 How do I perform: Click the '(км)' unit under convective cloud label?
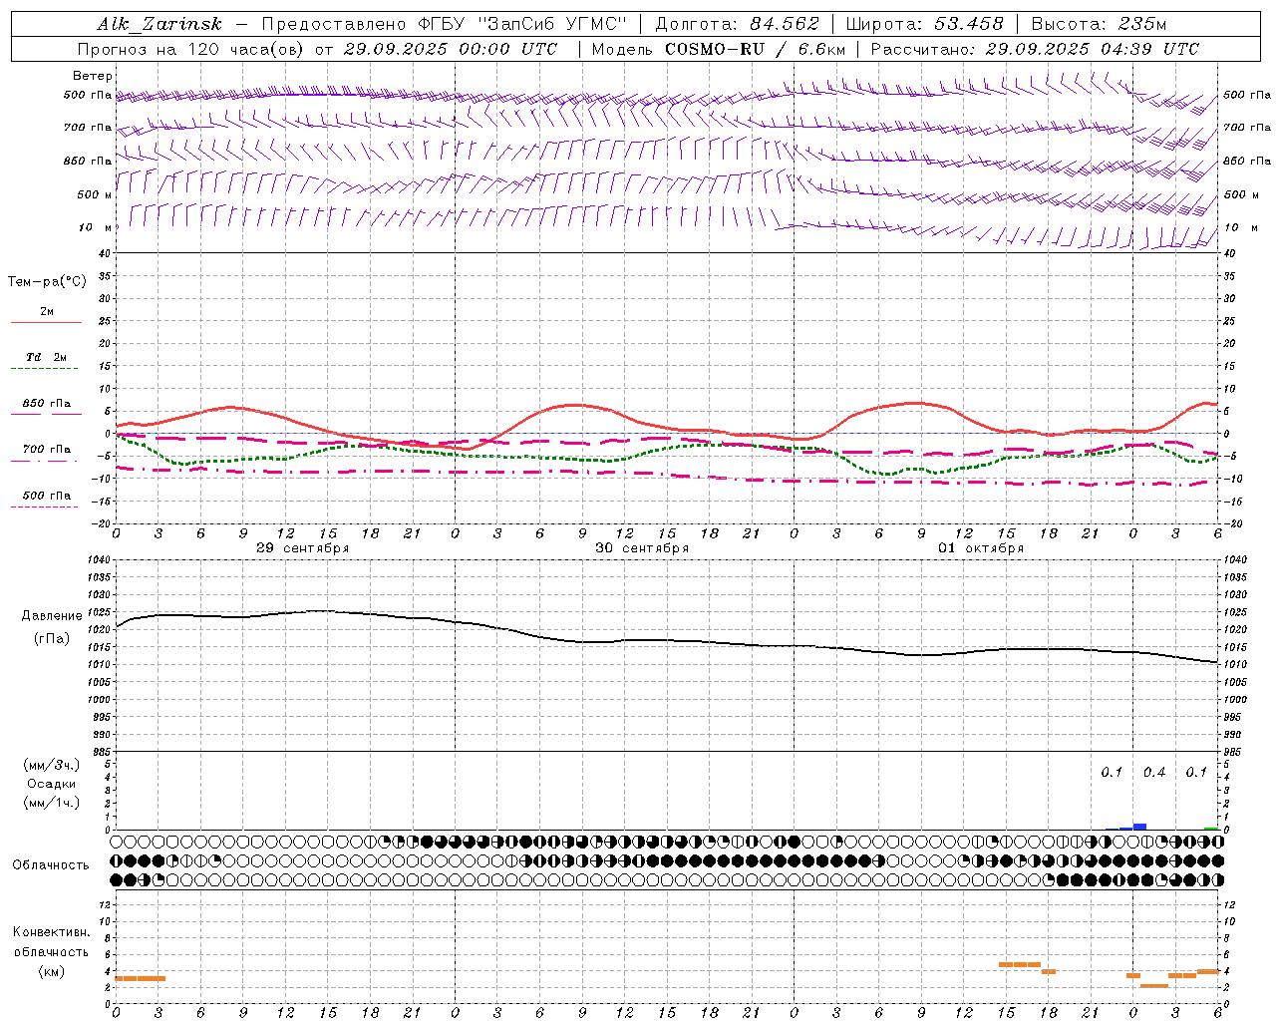(51, 971)
